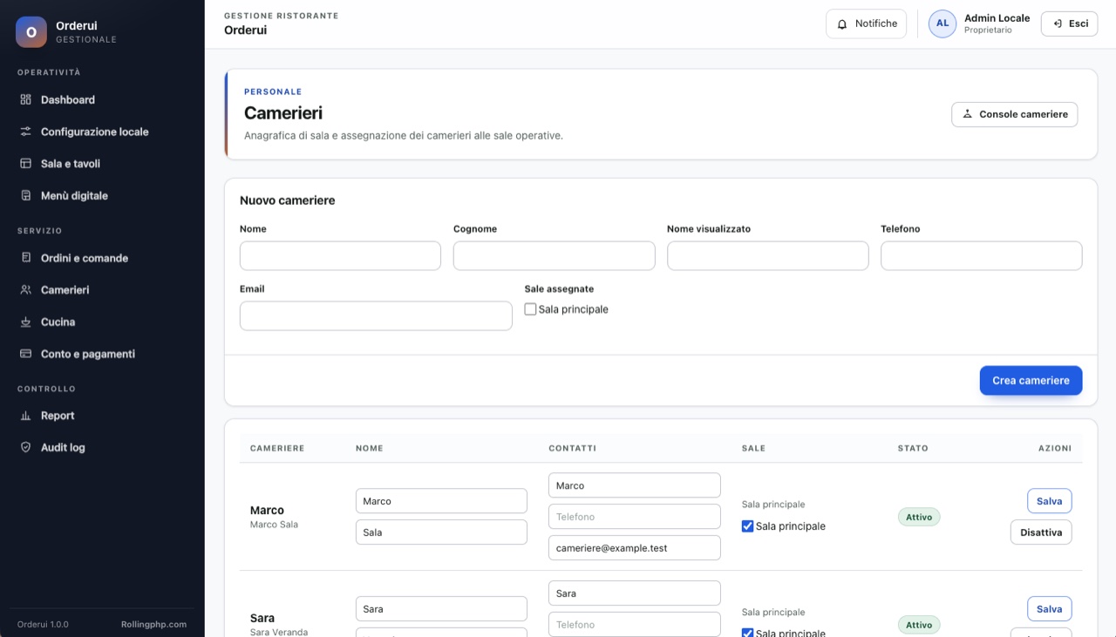Open Ordini e comande section
The image size is (1116, 637).
(x=102, y=259)
